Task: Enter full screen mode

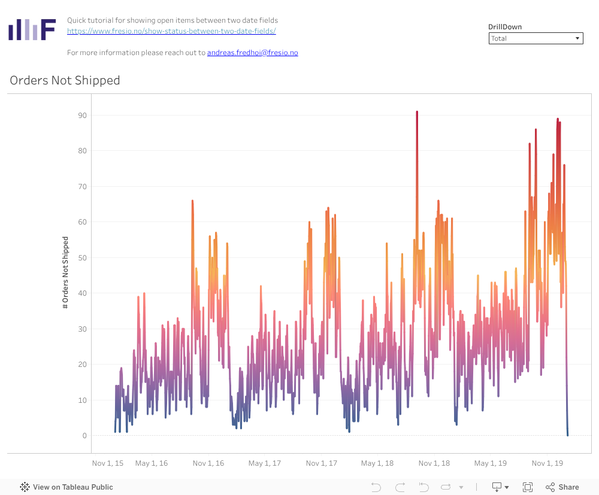Action: pyautogui.click(x=528, y=487)
